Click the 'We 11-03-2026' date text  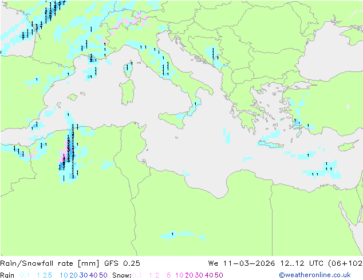(x=242, y=263)
